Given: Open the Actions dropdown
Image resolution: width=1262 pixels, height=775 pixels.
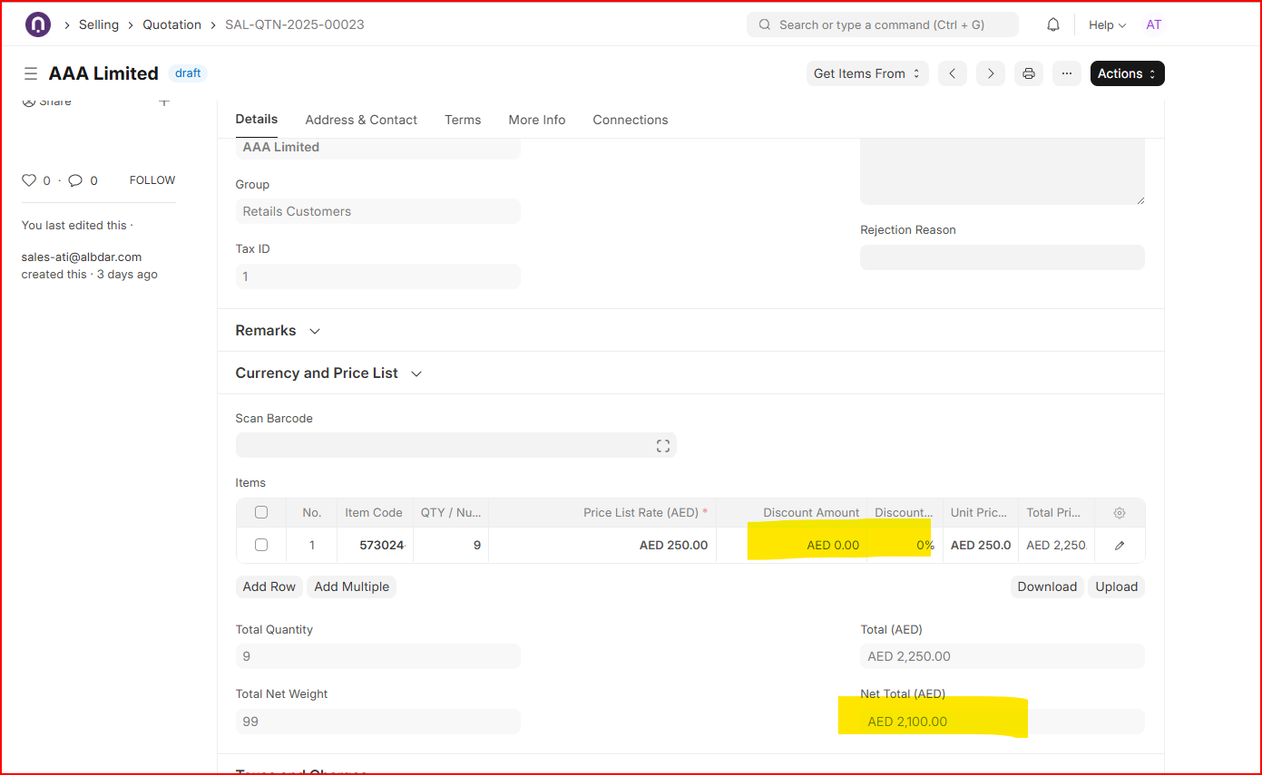Looking at the screenshot, I should 1127,73.
